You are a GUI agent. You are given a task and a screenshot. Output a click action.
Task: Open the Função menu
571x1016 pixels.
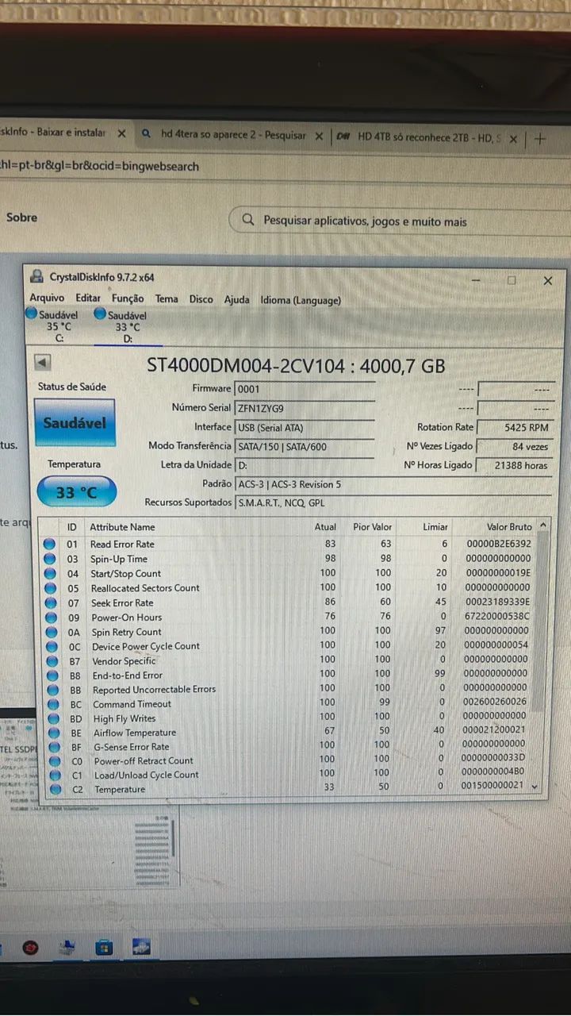pyautogui.click(x=128, y=298)
